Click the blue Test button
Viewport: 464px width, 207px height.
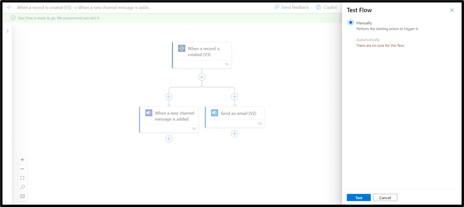(x=358, y=198)
